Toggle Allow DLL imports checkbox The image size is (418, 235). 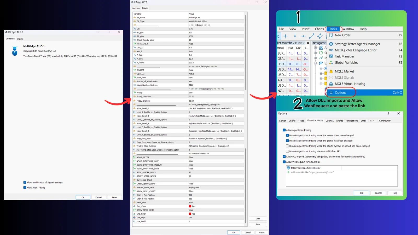284,157
